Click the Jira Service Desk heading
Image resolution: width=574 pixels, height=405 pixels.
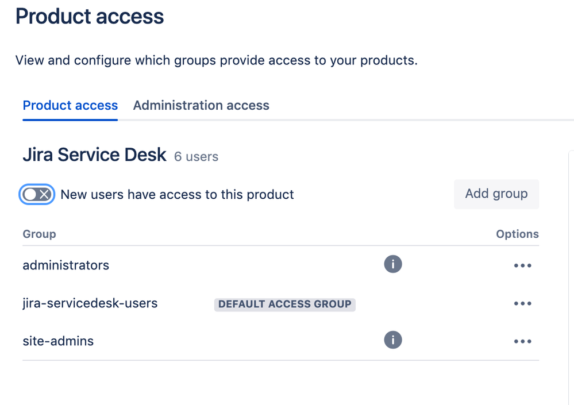pos(94,155)
